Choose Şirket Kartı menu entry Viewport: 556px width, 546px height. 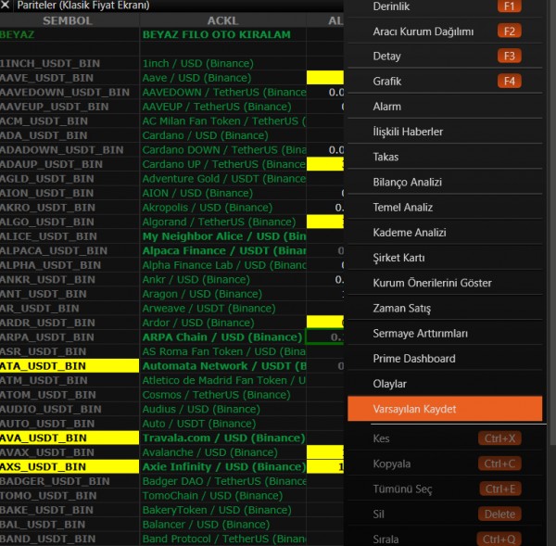tap(445, 258)
